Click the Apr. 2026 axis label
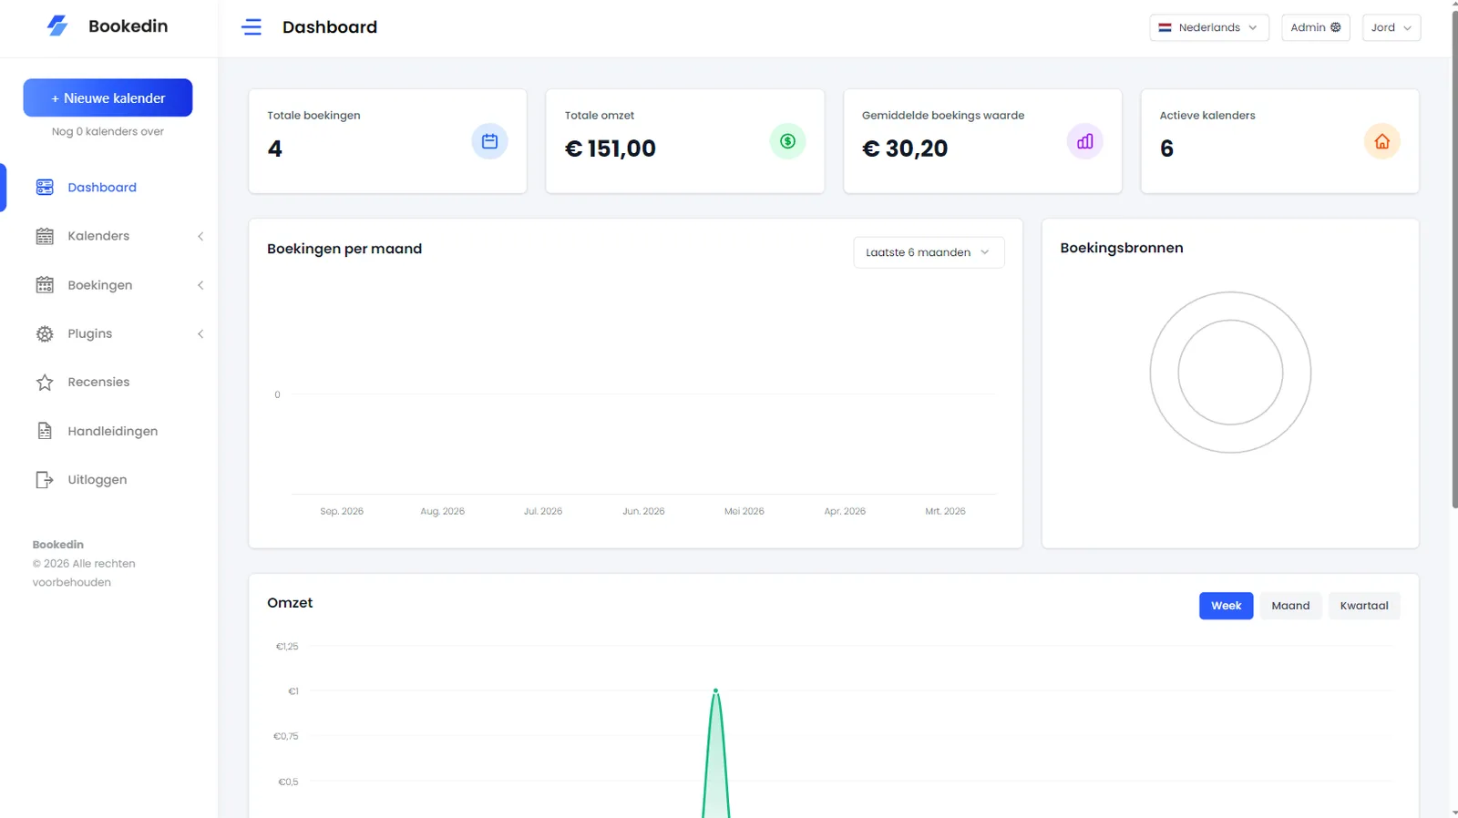The image size is (1458, 818). (845, 511)
